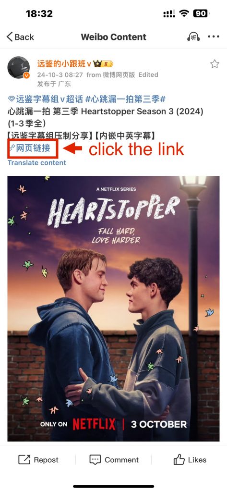Tap the Comment speech bubble icon

(95, 460)
